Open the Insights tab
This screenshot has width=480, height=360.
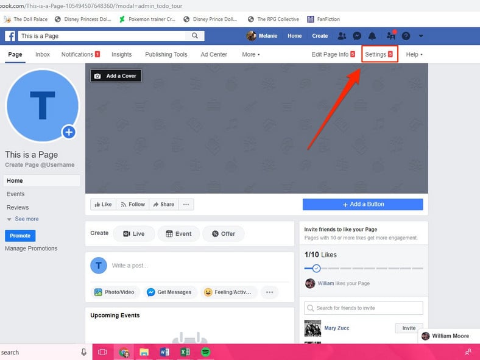[122, 54]
